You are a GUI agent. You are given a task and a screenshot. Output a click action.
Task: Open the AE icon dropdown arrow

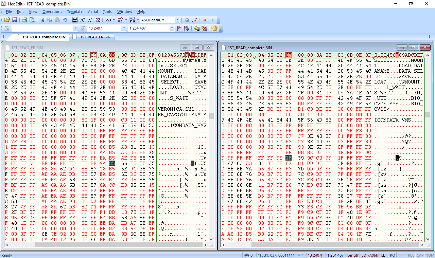pos(125,20)
